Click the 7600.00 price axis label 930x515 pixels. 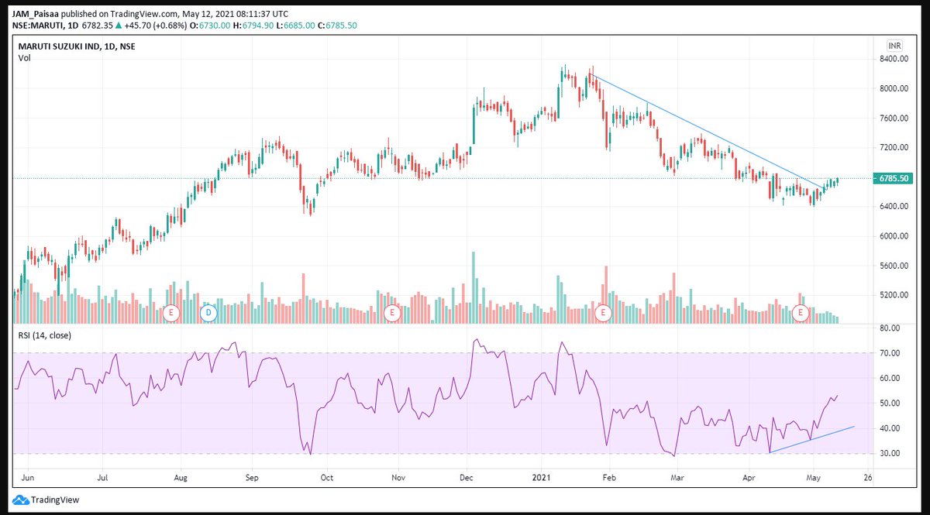coord(893,118)
